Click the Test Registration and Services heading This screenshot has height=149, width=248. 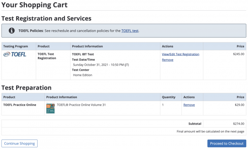pyautogui.click(x=46, y=19)
